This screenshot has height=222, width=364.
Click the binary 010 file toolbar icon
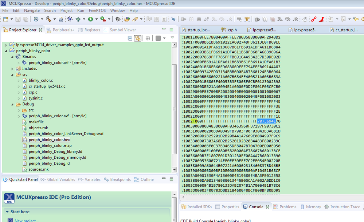(x=61, y=19)
